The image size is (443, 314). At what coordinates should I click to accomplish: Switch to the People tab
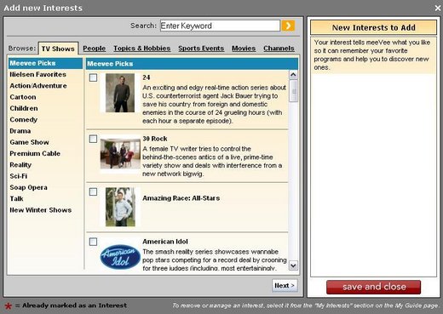coord(95,49)
